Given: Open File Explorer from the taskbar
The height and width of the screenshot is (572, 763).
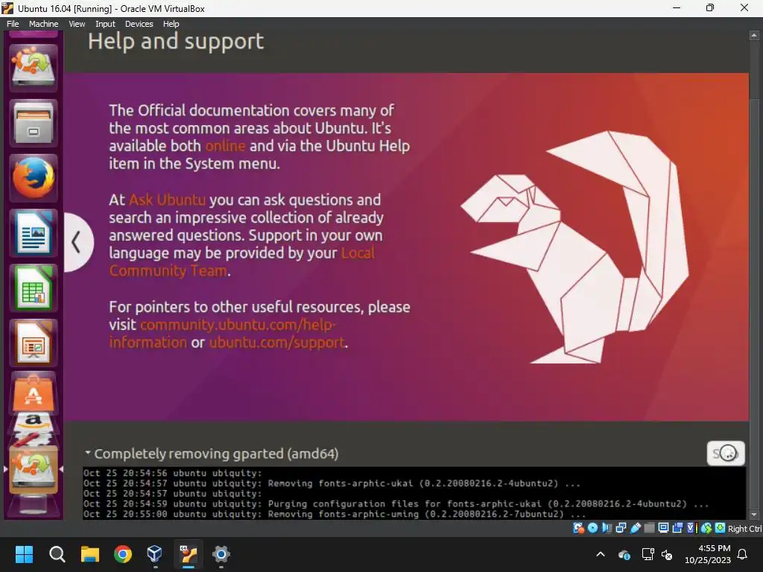Looking at the screenshot, I should 90,554.
